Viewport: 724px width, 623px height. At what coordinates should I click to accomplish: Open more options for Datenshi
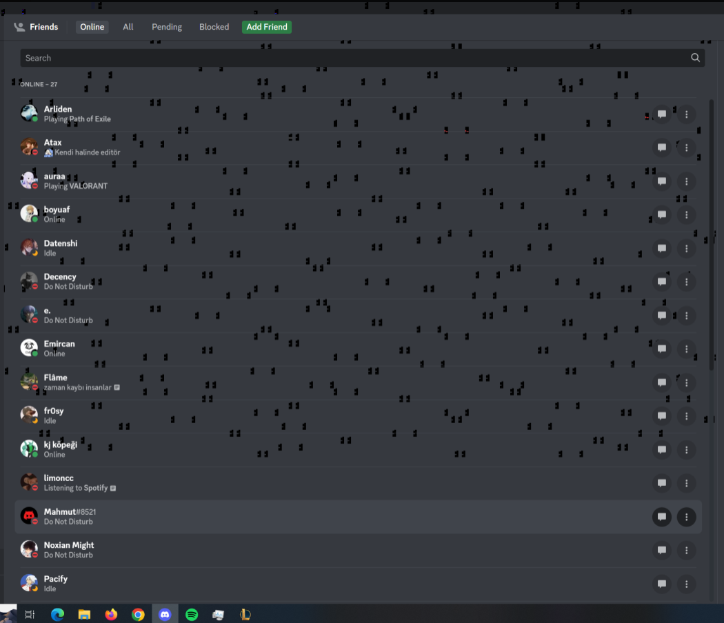687,248
